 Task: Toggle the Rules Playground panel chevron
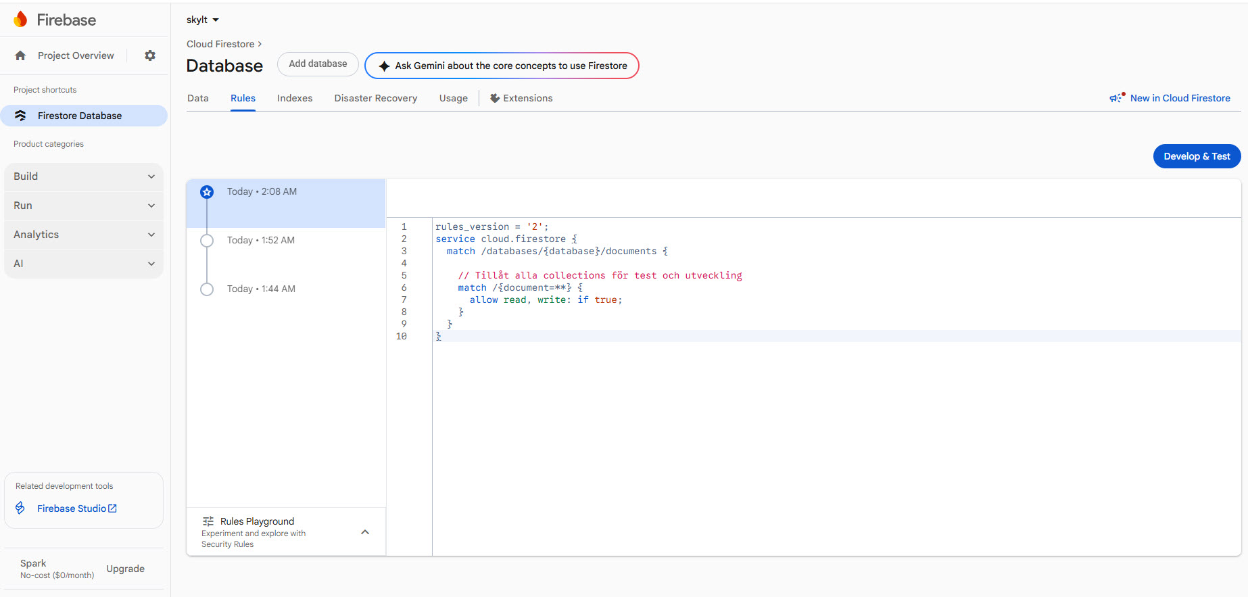pos(365,532)
